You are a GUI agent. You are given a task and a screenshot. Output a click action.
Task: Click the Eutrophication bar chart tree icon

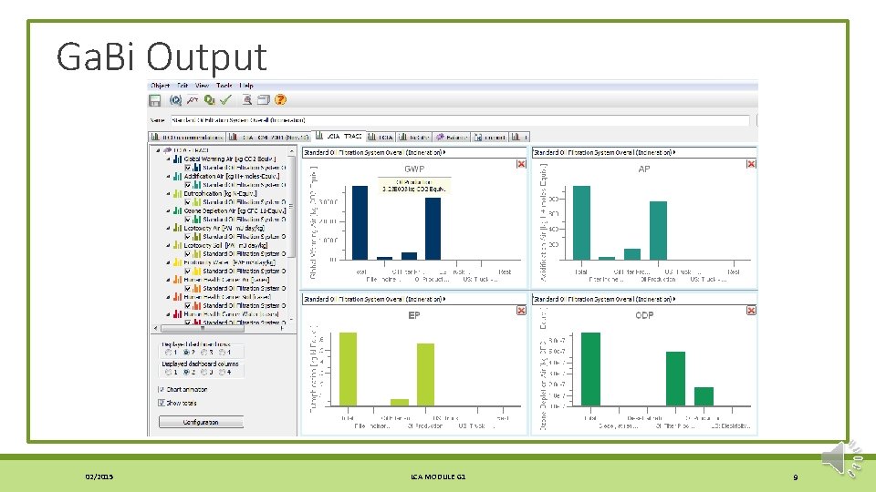point(177,193)
